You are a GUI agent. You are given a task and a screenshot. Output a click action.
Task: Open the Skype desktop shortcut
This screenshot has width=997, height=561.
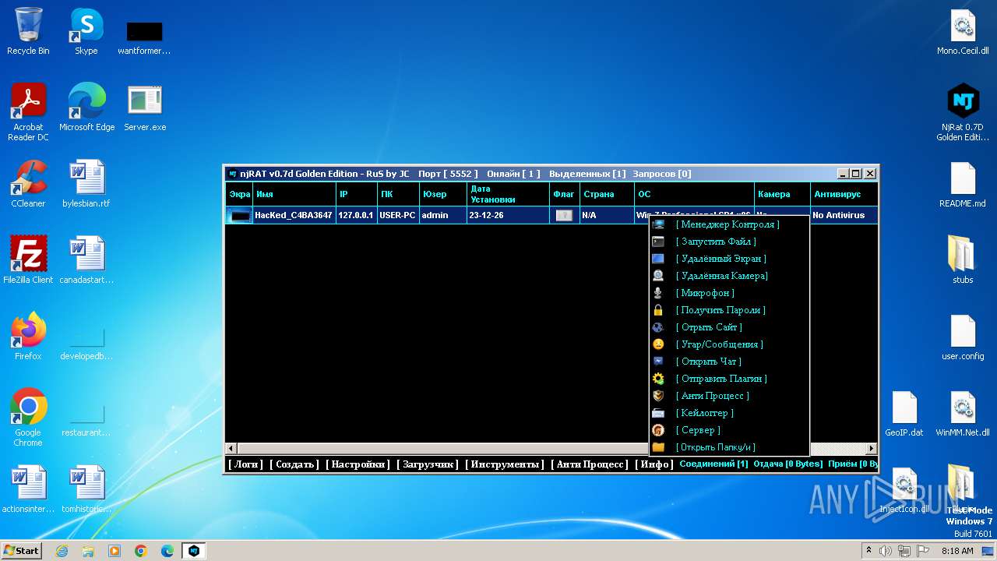tap(86, 32)
